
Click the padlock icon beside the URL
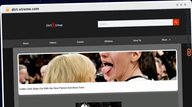point(7,9)
